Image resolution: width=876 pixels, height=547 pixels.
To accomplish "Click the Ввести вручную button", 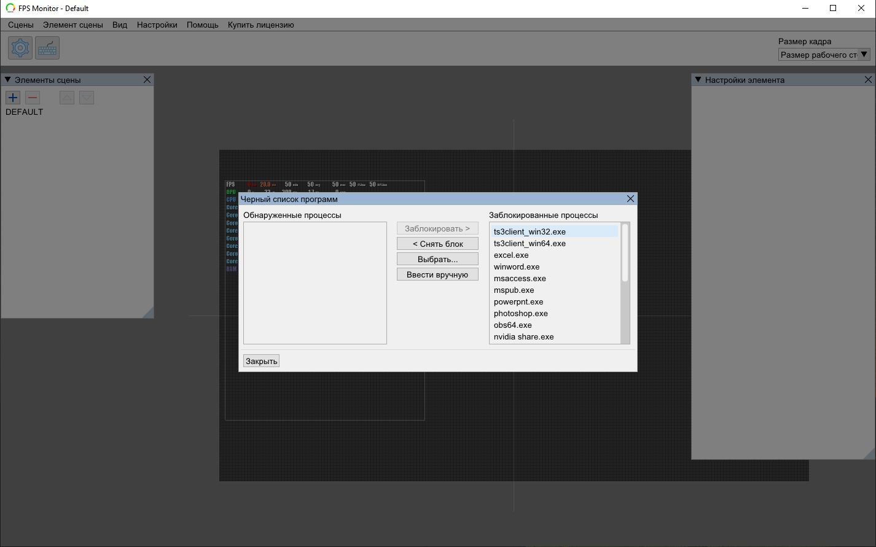I will click(437, 274).
